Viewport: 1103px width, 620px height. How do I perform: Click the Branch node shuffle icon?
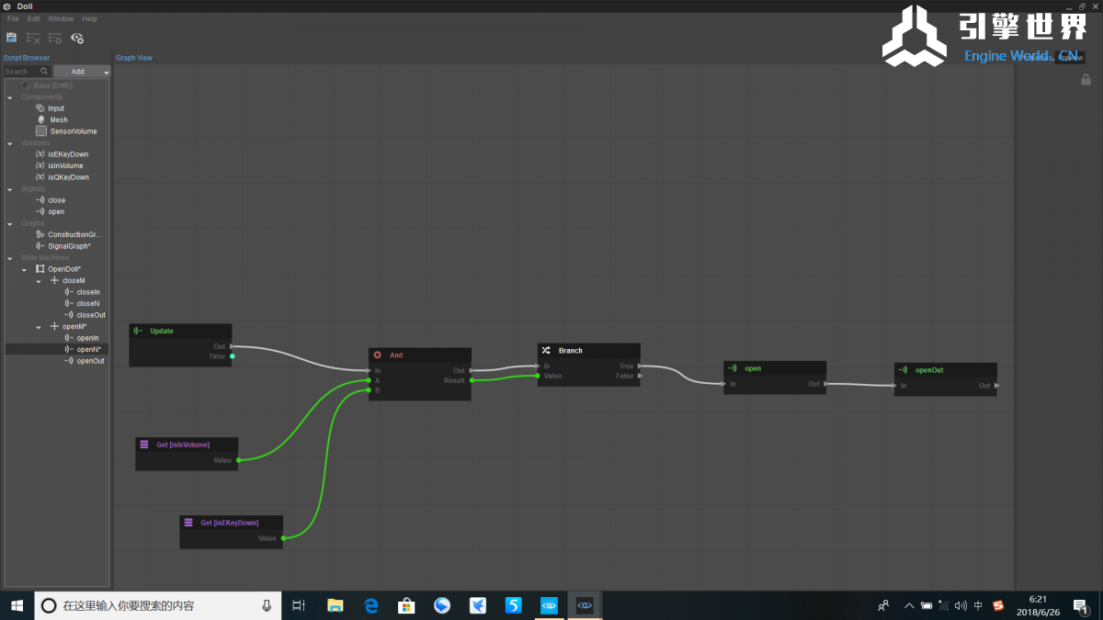pyautogui.click(x=546, y=351)
